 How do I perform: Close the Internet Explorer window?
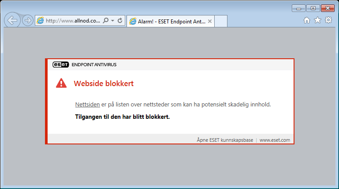[x=328, y=8]
